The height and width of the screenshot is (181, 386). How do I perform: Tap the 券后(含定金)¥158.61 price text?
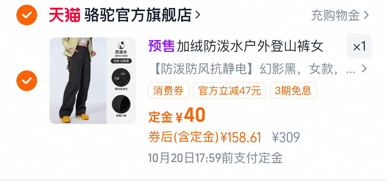pyautogui.click(x=205, y=137)
